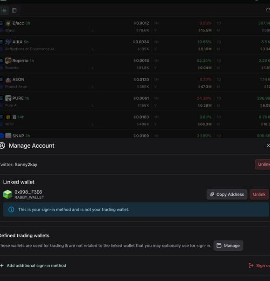
Task: Open the PURE token avatar
Action: point(8,98)
